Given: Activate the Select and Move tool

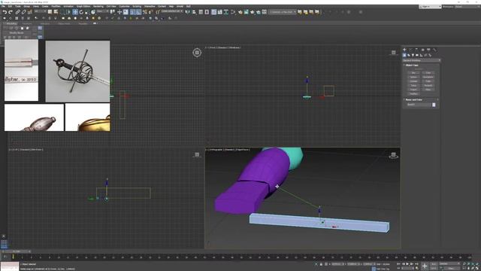Looking at the screenshot, I should 75,12.
